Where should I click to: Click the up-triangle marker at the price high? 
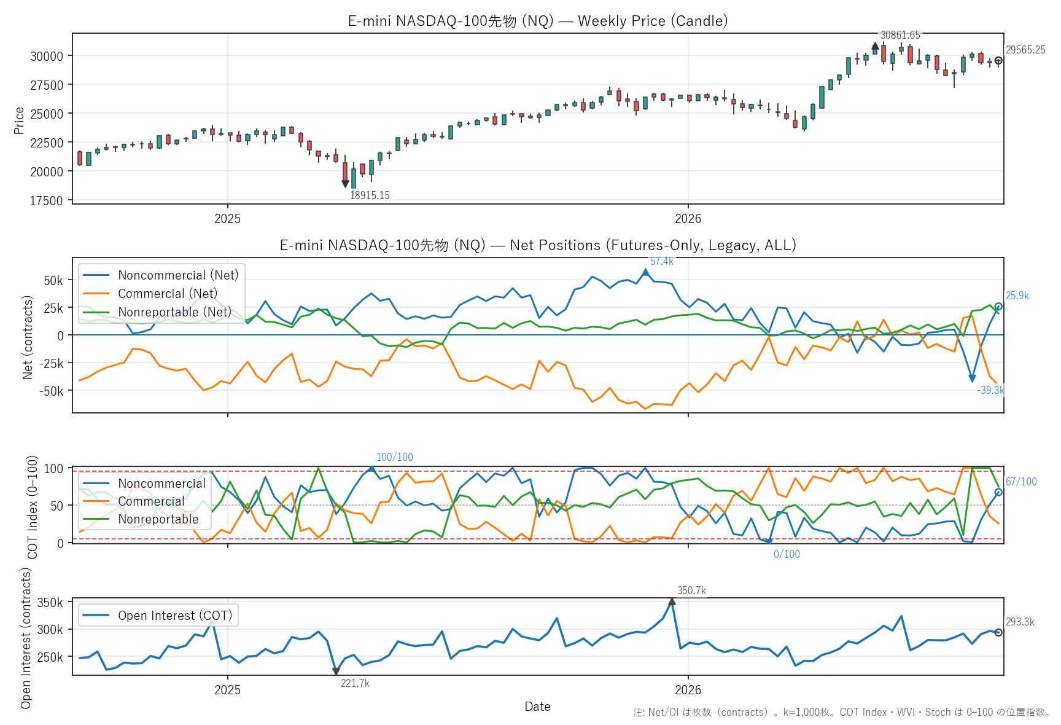tap(875, 46)
